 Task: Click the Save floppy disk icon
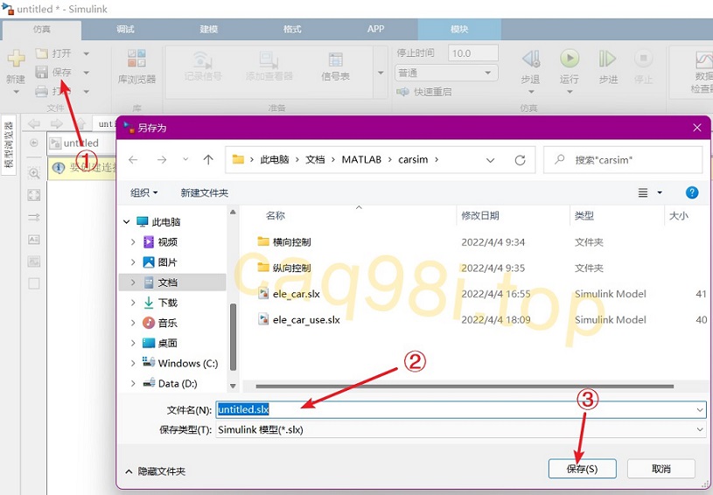[41, 72]
